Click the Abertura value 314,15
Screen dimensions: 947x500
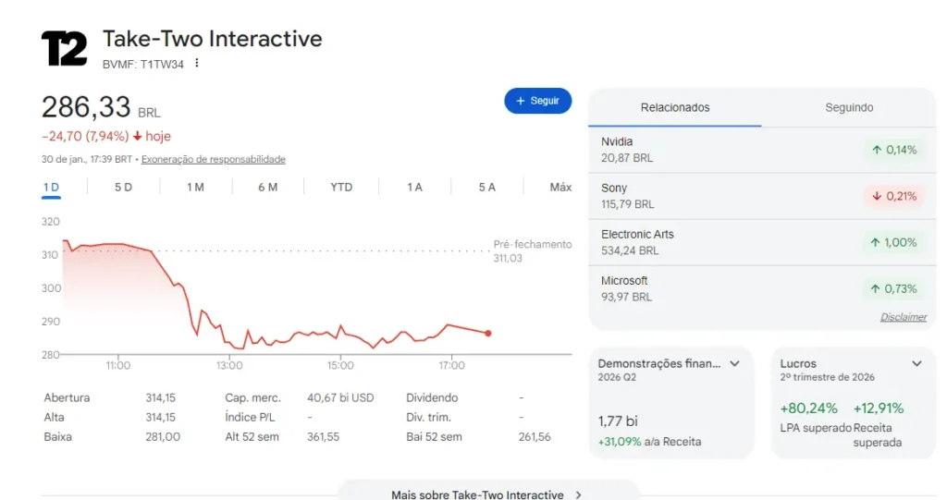coord(160,398)
